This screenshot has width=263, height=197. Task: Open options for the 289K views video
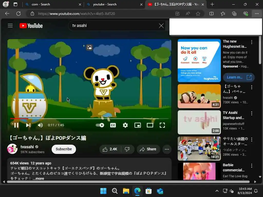click(x=252, y=139)
